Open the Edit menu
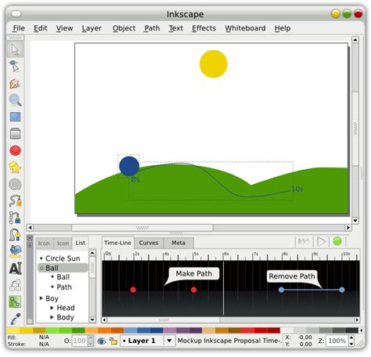The width and height of the screenshot is (371, 357). pos(41,28)
